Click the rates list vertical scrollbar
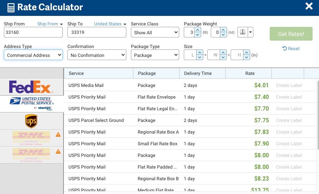 [318, 115]
